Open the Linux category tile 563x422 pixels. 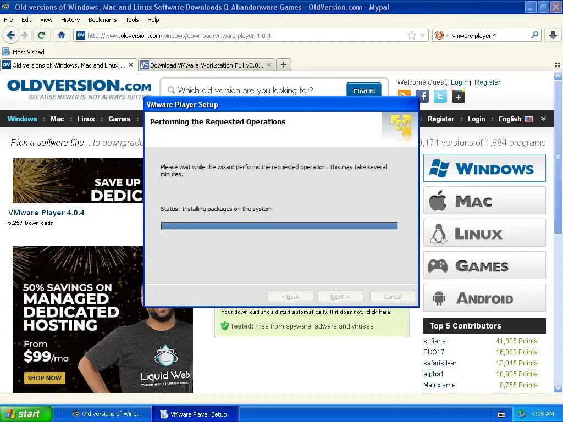(x=484, y=233)
